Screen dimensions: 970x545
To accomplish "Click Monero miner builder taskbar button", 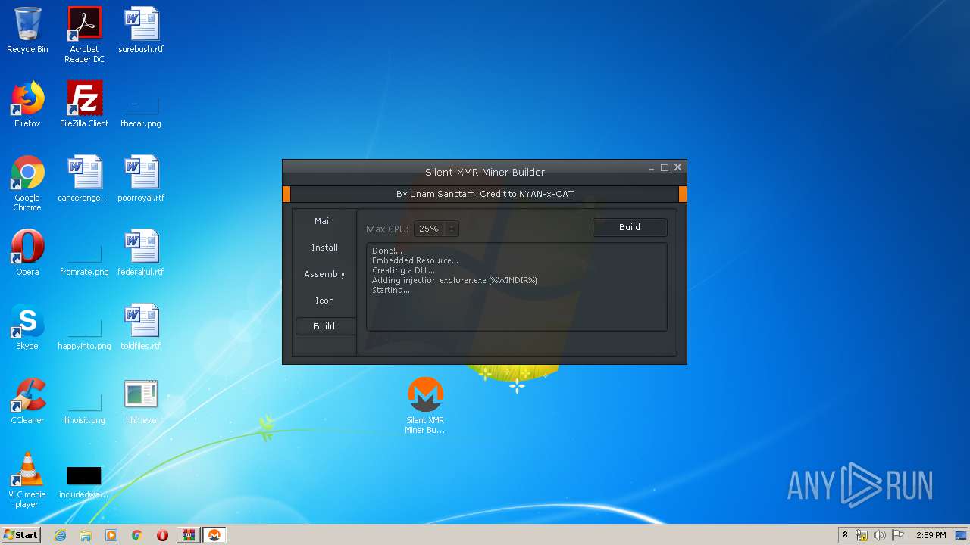I will point(214,535).
